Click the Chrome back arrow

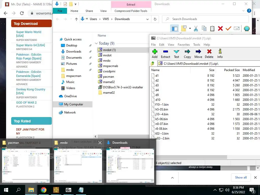pyautogui.click(x=6, y=13)
